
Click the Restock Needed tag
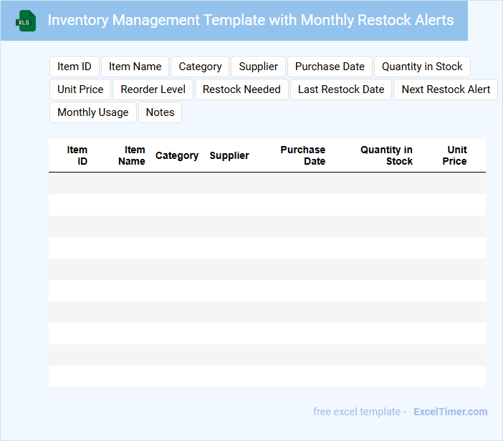241,89
